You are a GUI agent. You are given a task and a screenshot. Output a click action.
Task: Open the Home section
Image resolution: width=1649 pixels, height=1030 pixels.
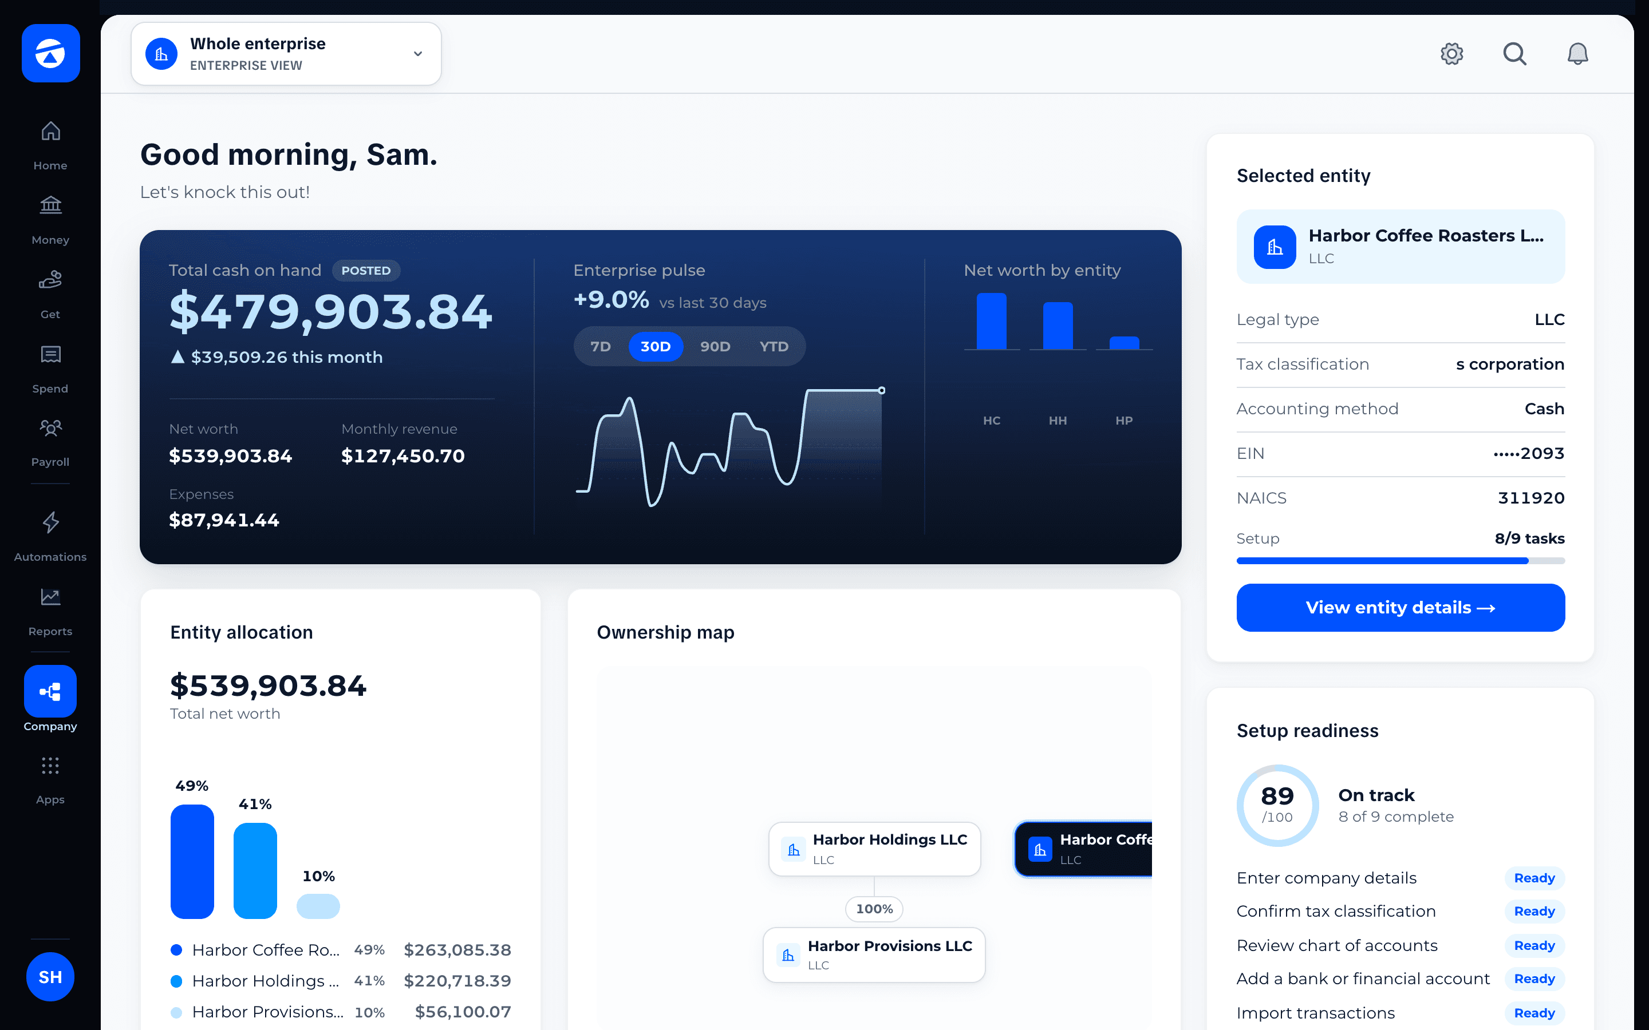(50, 146)
